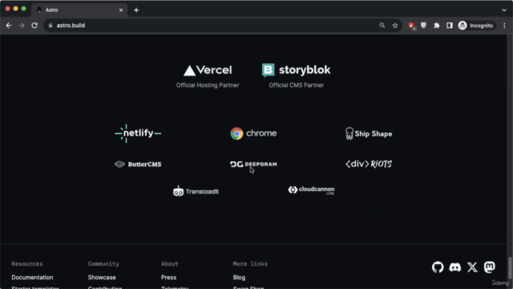513x289 pixels.
Task: Close the Astro tab
Action: [x=121, y=10]
